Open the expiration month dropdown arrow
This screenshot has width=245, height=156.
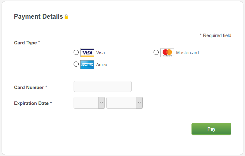click(x=101, y=103)
